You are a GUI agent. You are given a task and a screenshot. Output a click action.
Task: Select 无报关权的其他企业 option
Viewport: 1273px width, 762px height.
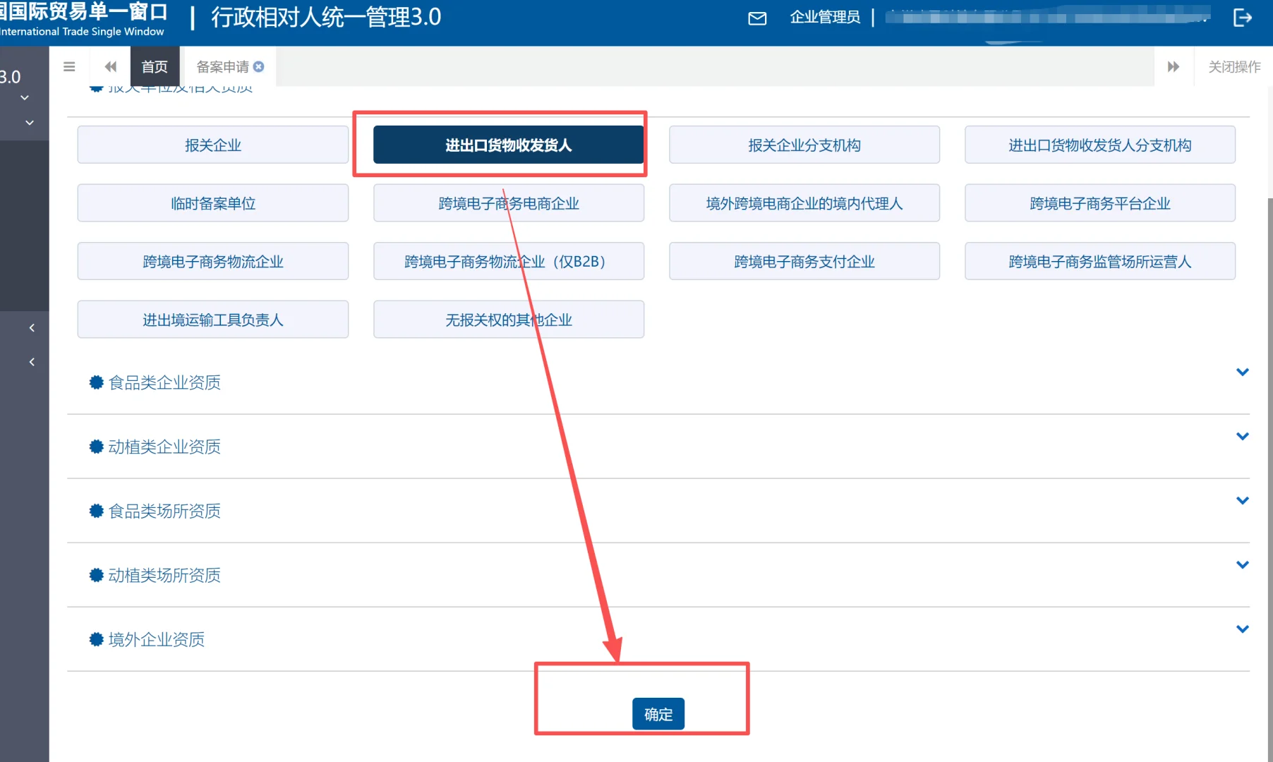(x=507, y=319)
